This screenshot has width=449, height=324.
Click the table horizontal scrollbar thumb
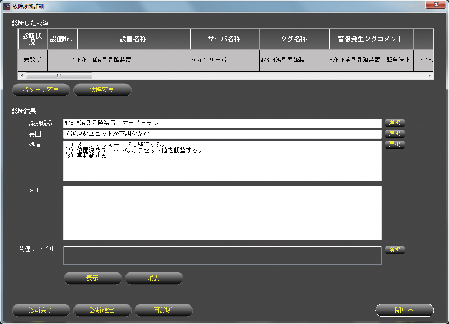[59, 76]
